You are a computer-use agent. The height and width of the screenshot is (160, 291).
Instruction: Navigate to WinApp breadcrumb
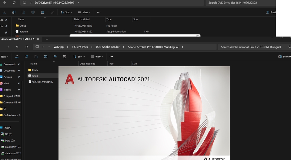coord(59,47)
